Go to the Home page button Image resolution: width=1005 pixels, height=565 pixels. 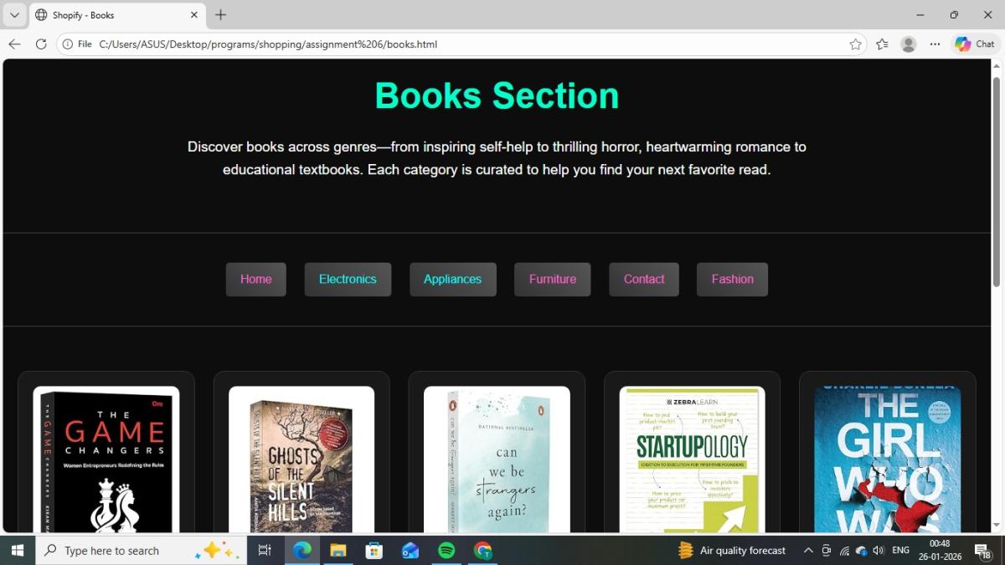pos(255,280)
